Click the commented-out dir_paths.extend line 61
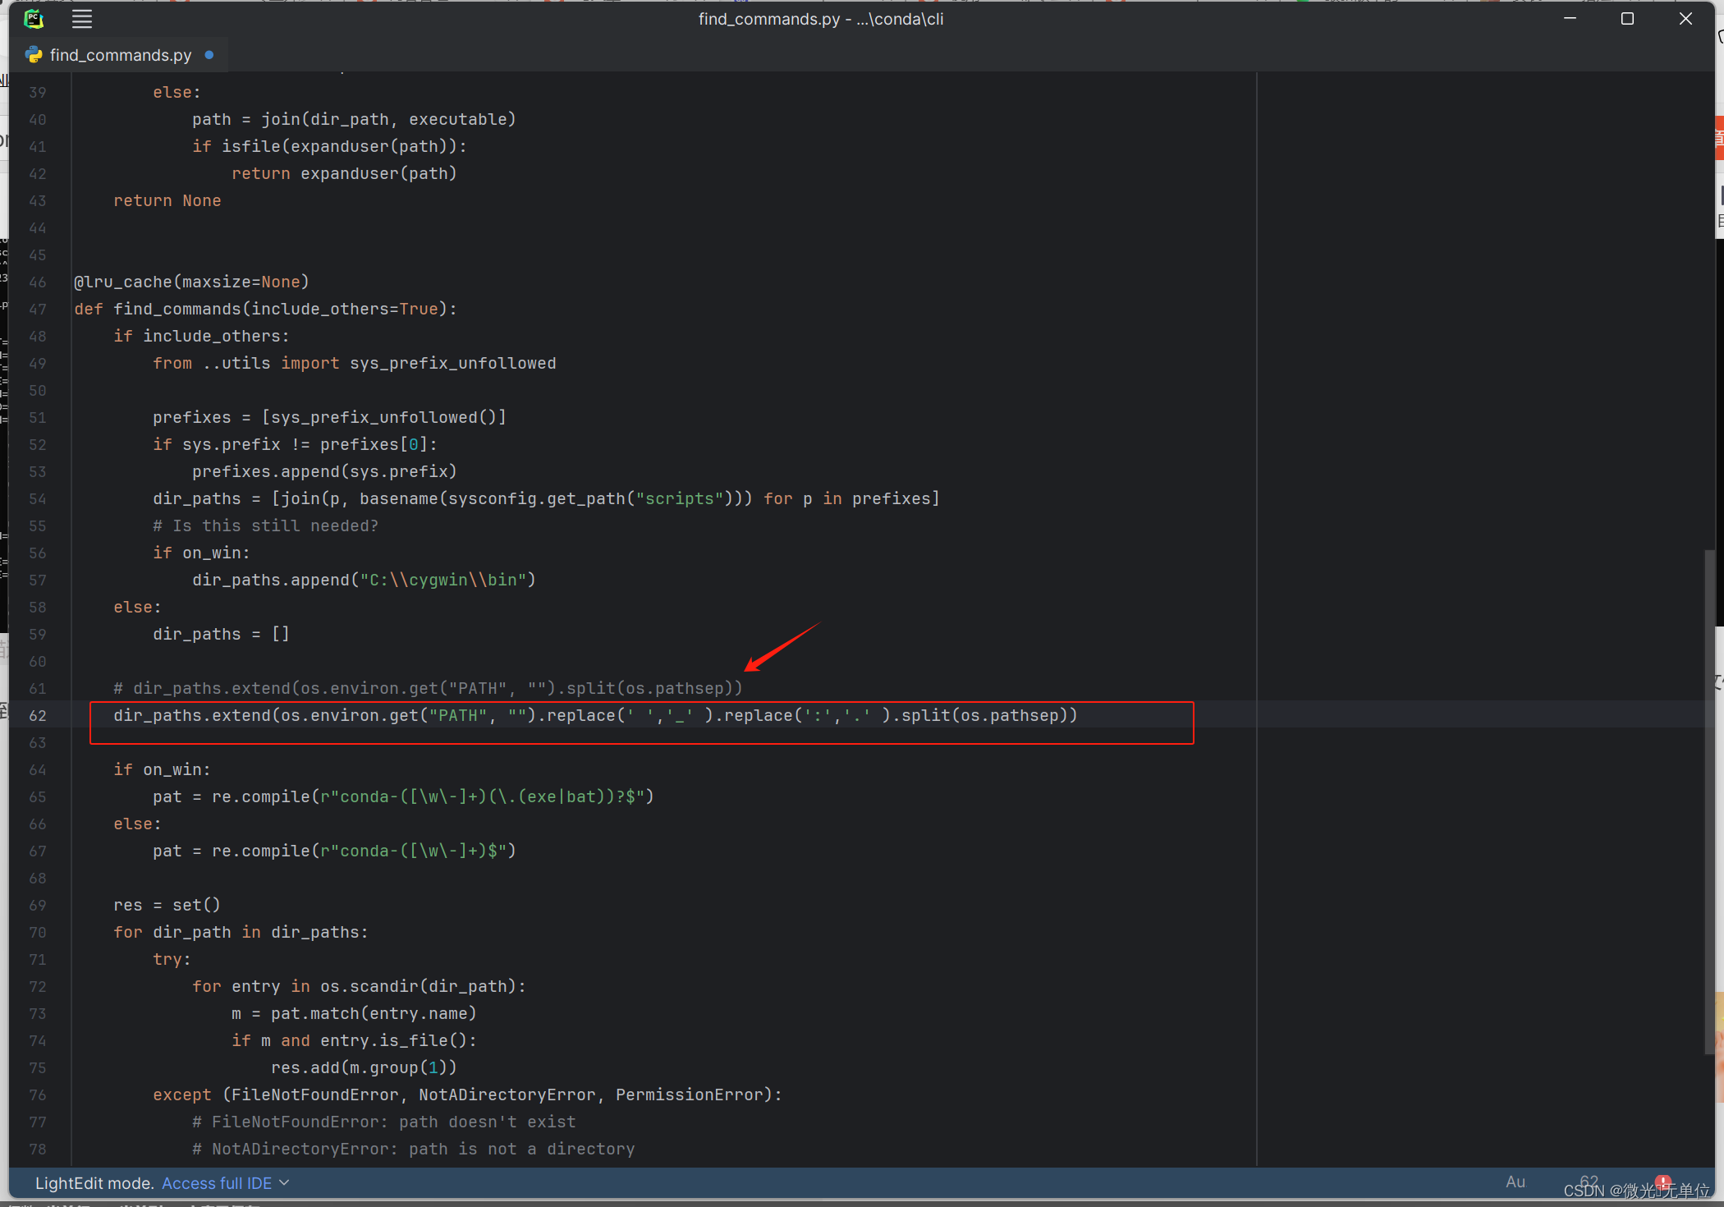The image size is (1724, 1207). [x=428, y=689]
